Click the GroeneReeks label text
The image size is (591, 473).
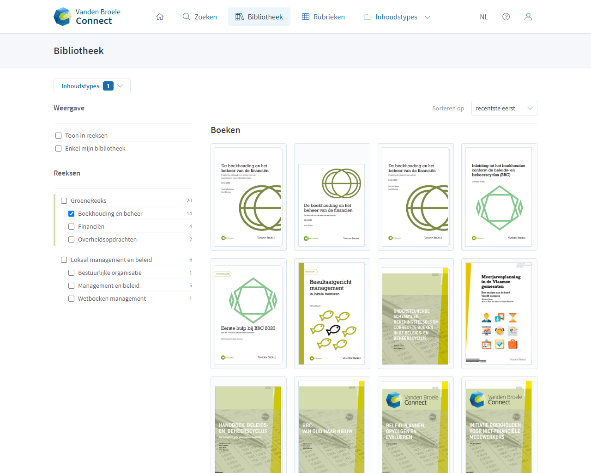click(88, 200)
